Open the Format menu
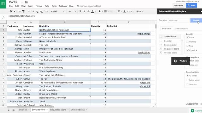The height and width of the screenshot is (113, 202). pos(39,6)
